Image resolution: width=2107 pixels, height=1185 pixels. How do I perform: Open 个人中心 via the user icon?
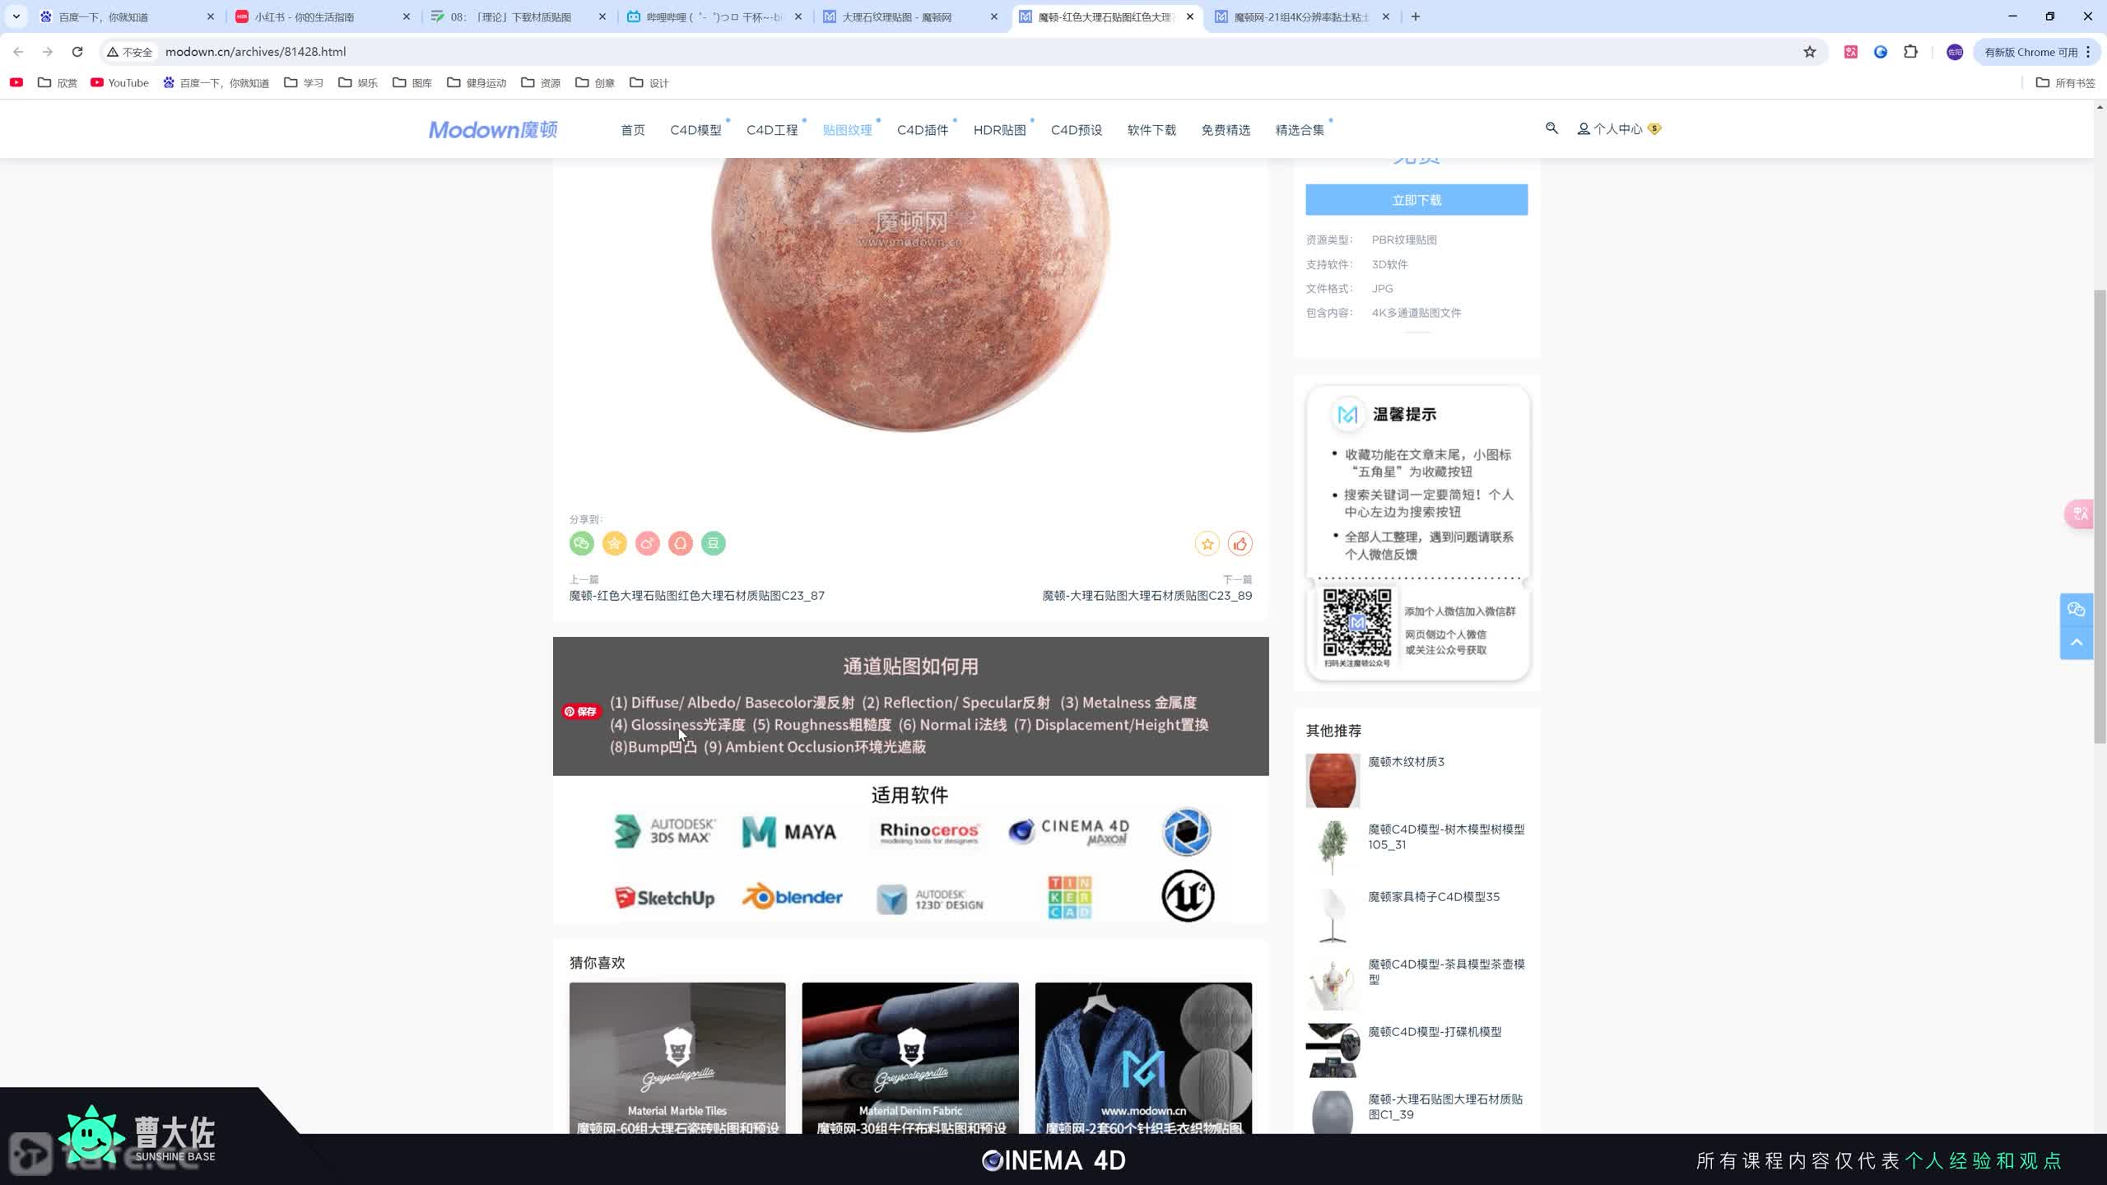[x=1583, y=128]
